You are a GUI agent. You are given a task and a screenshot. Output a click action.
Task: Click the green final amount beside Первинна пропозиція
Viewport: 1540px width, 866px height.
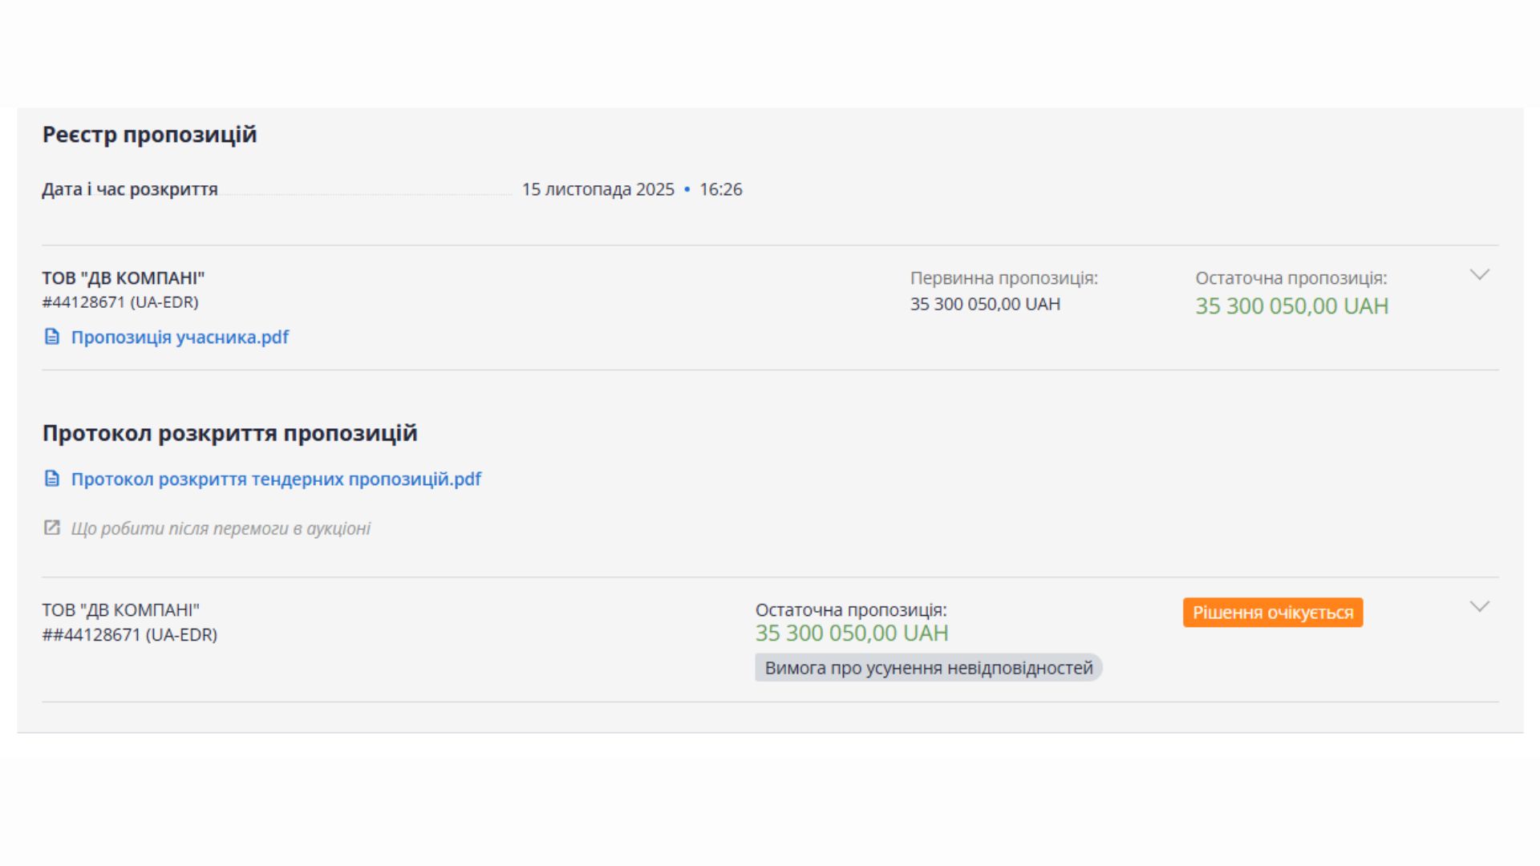[1291, 306]
